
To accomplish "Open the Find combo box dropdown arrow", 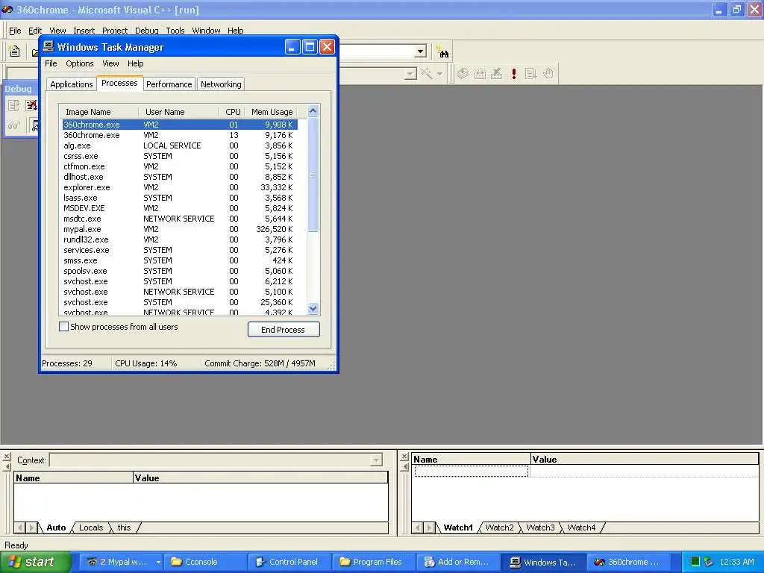I will click(x=420, y=51).
